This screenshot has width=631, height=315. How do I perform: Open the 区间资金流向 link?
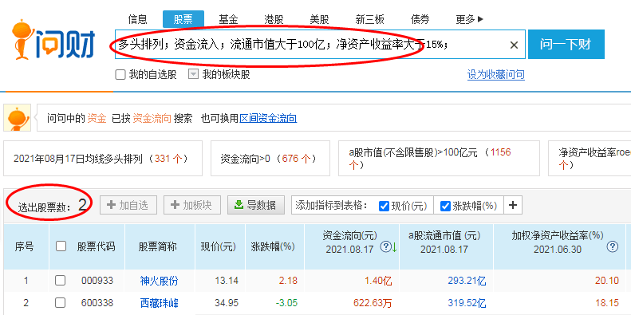268,119
